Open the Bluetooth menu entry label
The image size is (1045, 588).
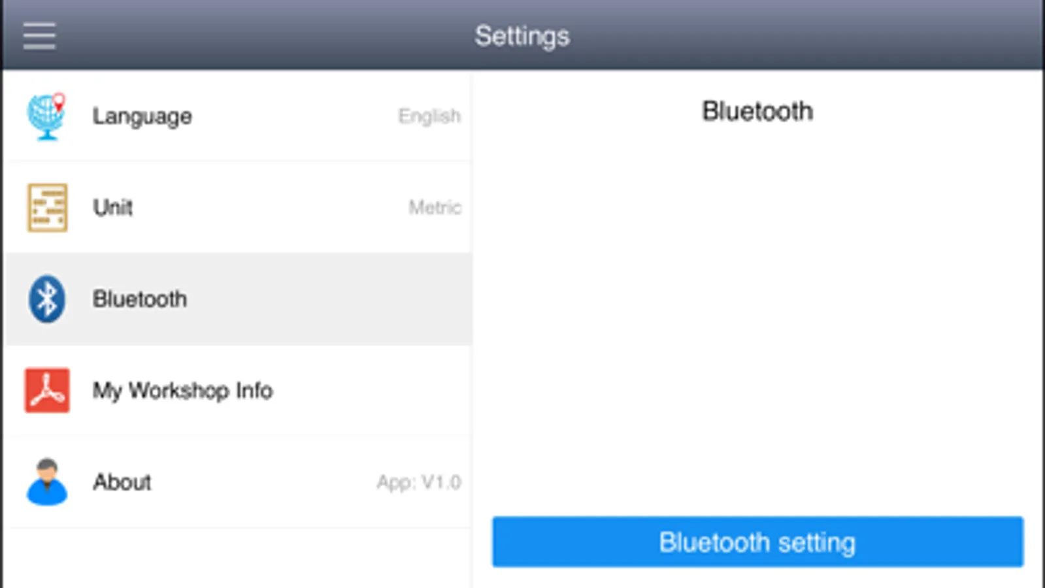coord(140,299)
